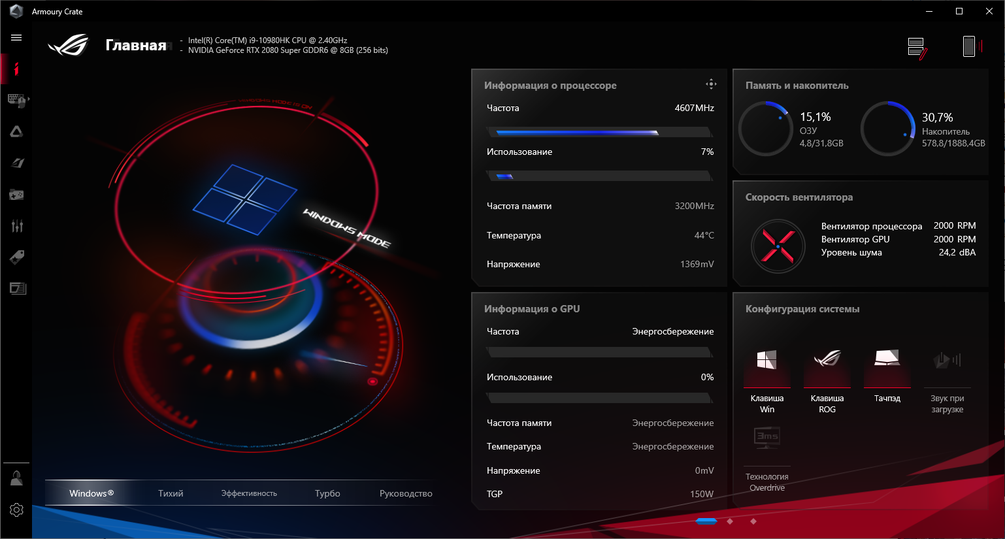Open the Featured deals tag icon
Screen dimensions: 1005x539
[x=17, y=257]
